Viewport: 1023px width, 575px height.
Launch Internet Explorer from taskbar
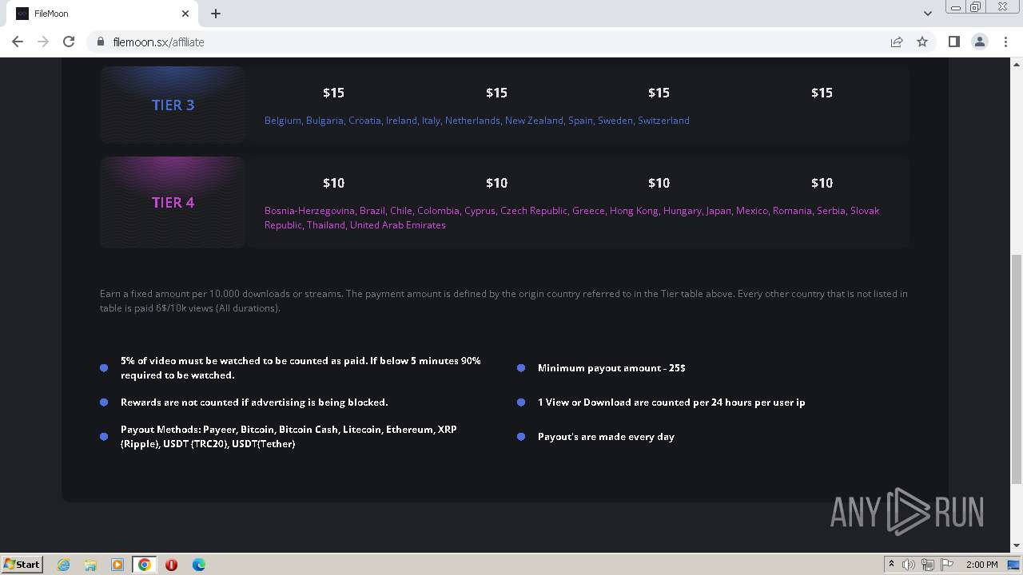[x=63, y=565]
